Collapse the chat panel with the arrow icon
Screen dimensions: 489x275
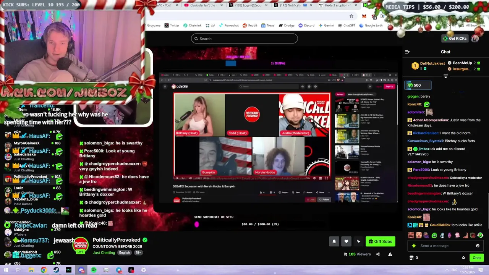(x=407, y=52)
